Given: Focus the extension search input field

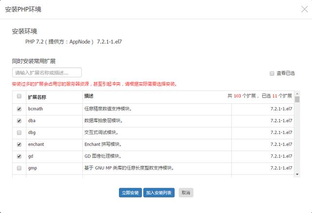Looking at the screenshot, I should (47, 73).
